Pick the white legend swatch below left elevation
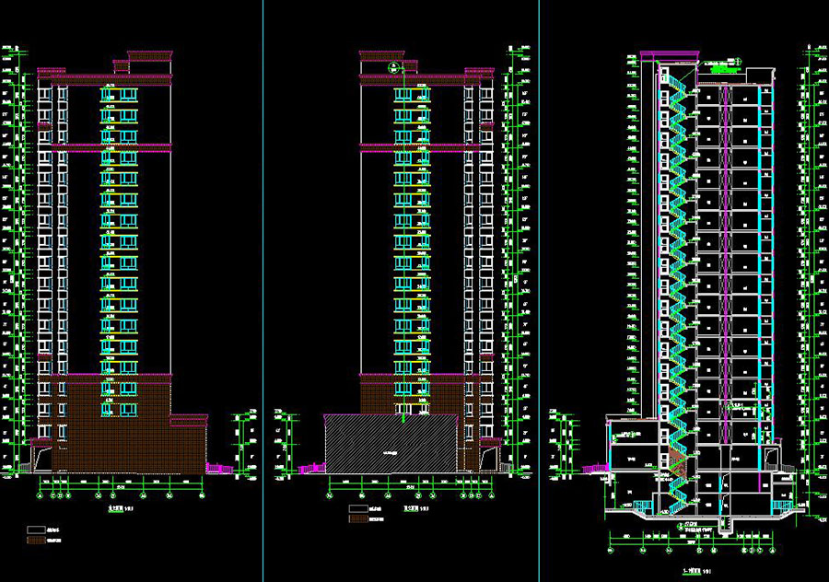The image size is (829, 582). click(36, 529)
